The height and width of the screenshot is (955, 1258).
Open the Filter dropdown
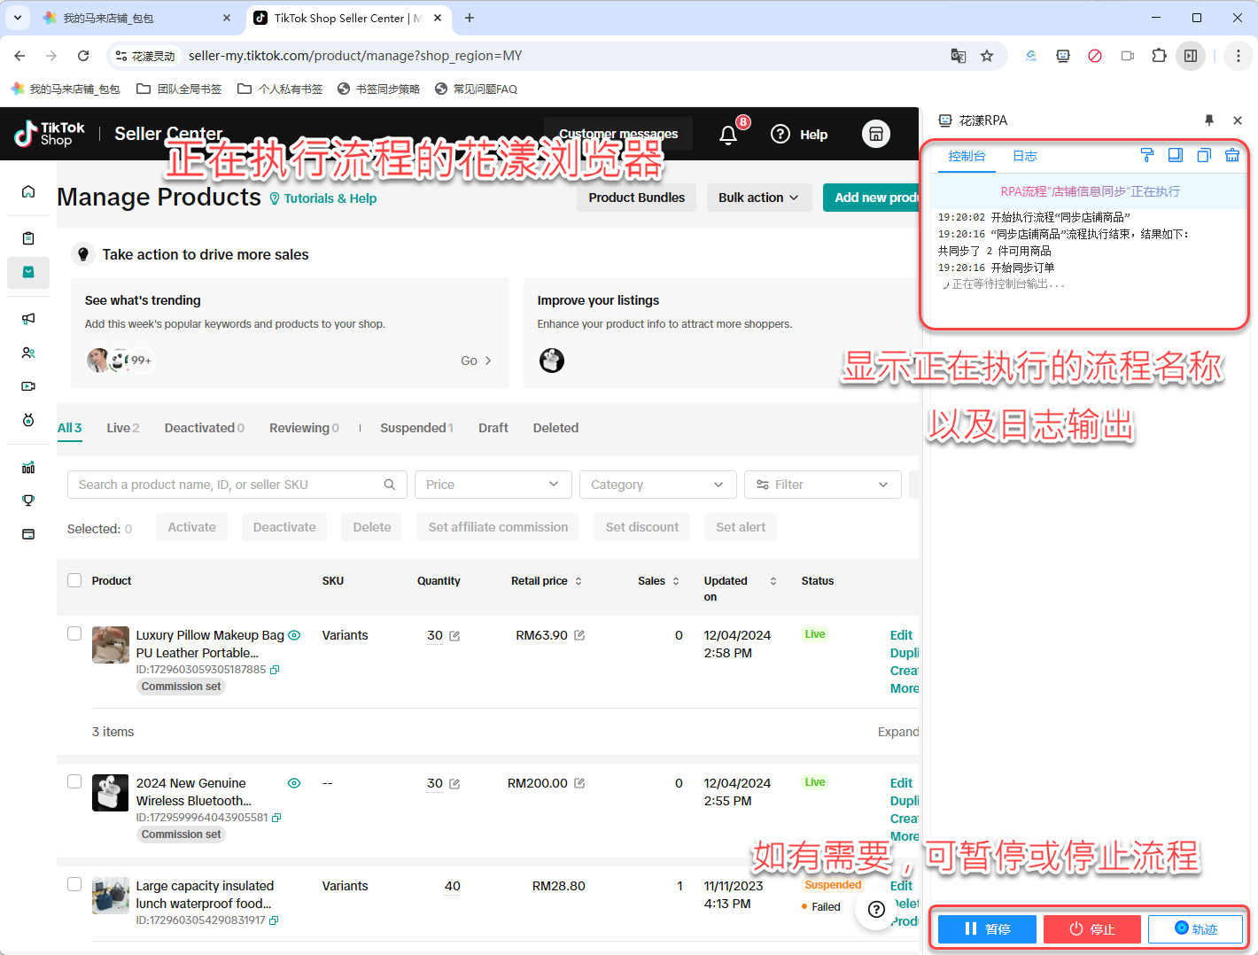coord(823,485)
